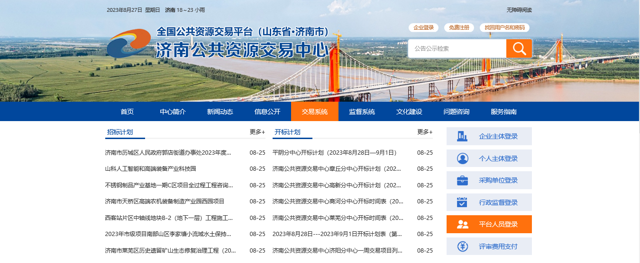
Task: Click the orange magnifier search icon
Action: [x=519, y=48]
